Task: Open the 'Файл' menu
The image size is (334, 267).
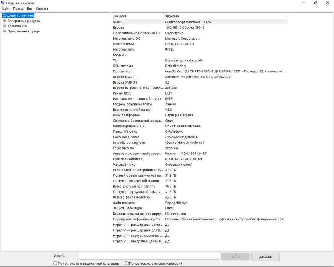Action: pos(6,8)
